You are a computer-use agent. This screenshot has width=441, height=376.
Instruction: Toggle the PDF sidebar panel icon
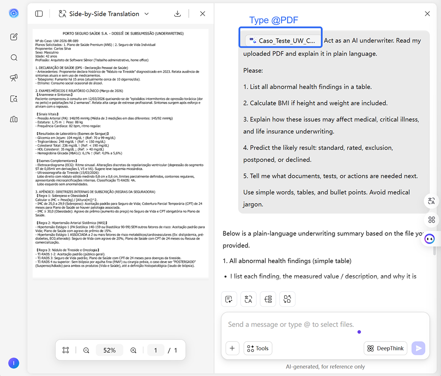[x=39, y=14]
